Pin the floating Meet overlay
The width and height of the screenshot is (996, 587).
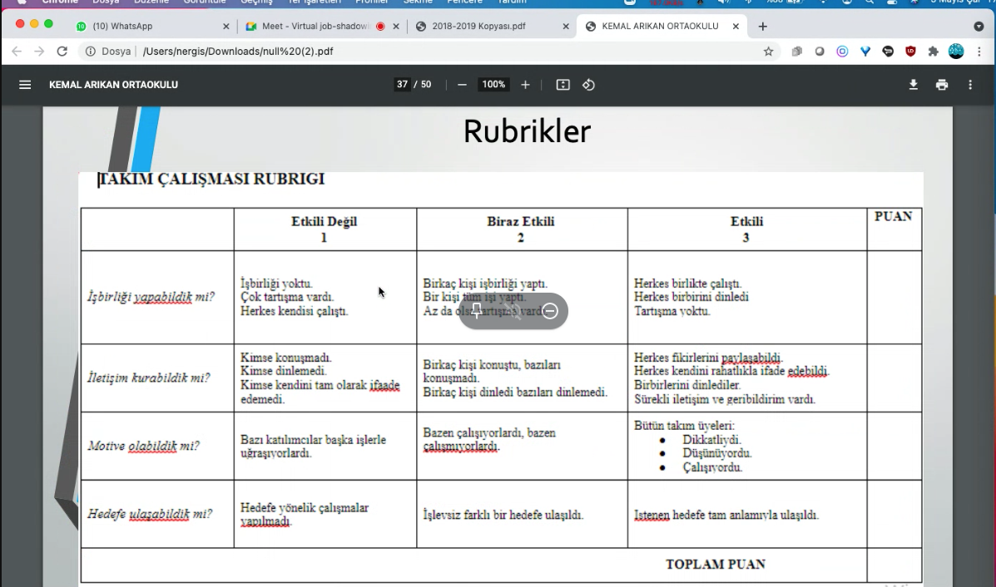[x=477, y=311]
